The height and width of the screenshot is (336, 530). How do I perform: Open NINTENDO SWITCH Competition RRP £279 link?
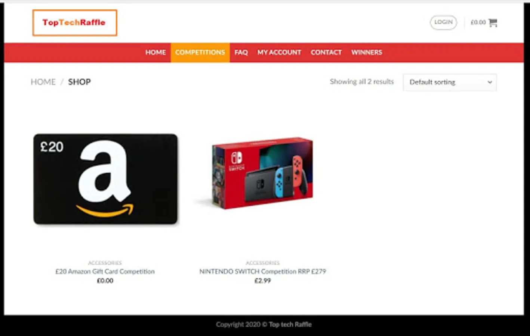coord(263,271)
